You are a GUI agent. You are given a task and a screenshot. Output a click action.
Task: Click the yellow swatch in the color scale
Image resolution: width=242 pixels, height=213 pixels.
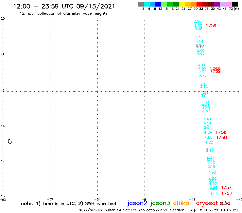coord(182,4)
